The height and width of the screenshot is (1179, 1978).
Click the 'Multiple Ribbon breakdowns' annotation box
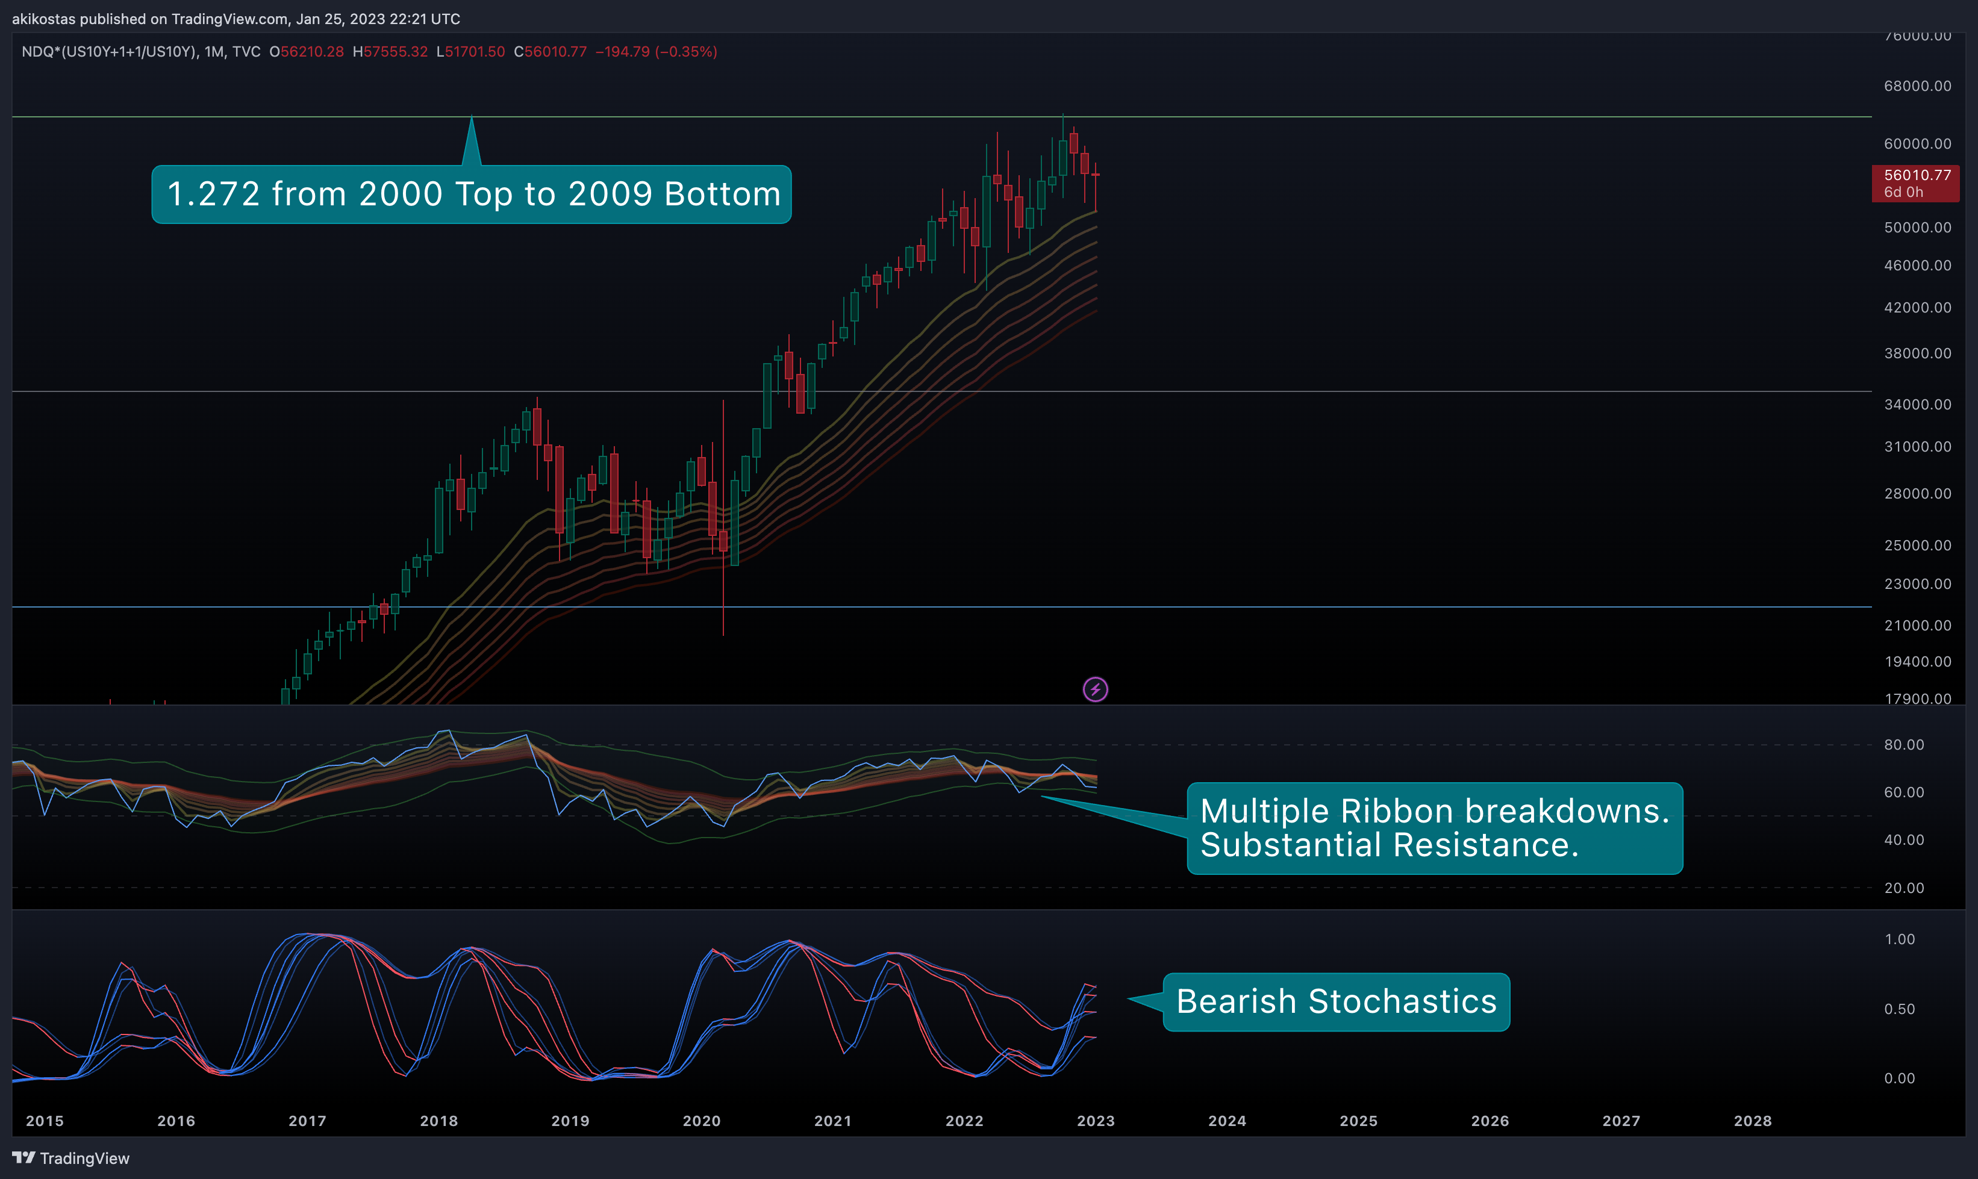[x=1435, y=828]
